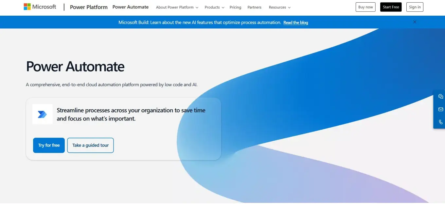Click the Power Automate main heading
The height and width of the screenshot is (204, 445).
(75, 66)
